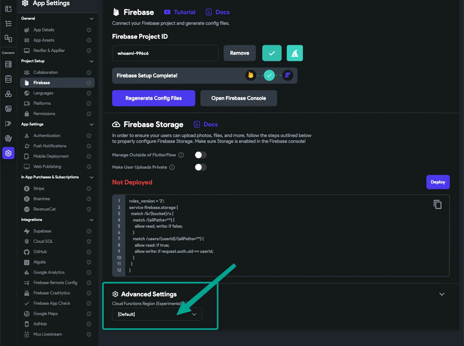Open the widget tree list icon
The width and height of the screenshot is (464, 346).
pos(8,24)
